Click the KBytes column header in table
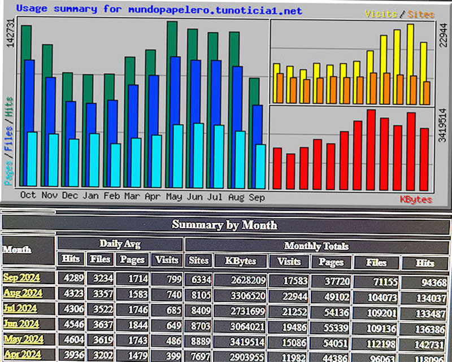 [240, 261]
